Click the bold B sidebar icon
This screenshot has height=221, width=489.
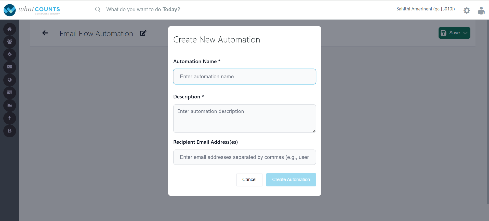pyautogui.click(x=10, y=131)
